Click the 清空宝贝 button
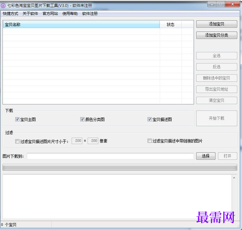 click(x=216, y=100)
